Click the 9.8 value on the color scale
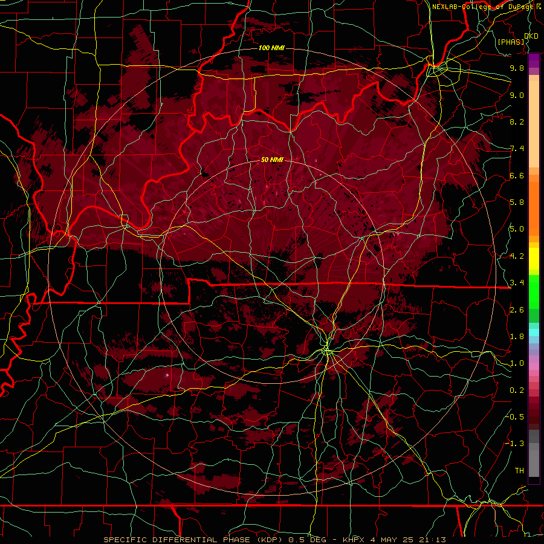The height and width of the screenshot is (544, 544). point(517,68)
